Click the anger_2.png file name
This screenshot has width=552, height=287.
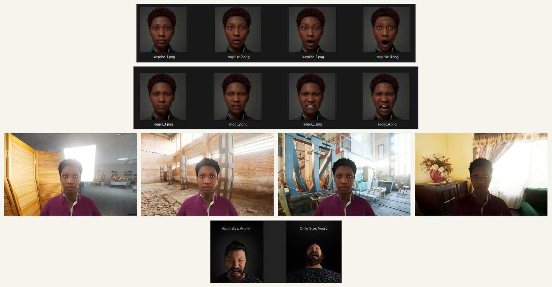pos(238,124)
